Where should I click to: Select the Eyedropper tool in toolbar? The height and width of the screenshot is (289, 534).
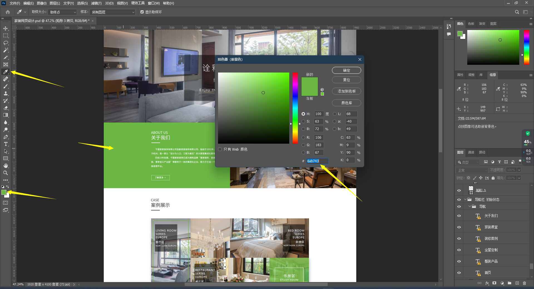coord(6,72)
